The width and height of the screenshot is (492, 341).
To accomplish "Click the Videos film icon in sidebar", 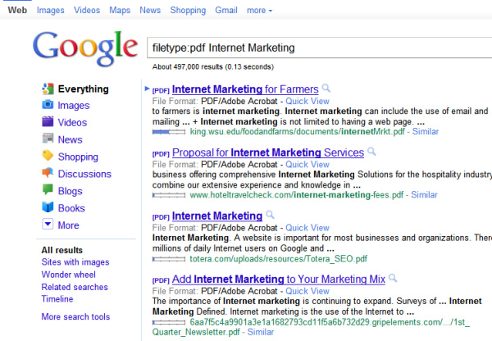I will pyautogui.click(x=48, y=123).
